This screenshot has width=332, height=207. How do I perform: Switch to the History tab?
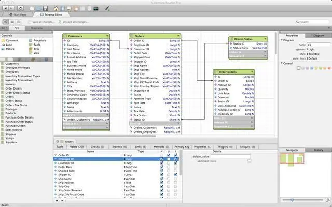click(319, 150)
